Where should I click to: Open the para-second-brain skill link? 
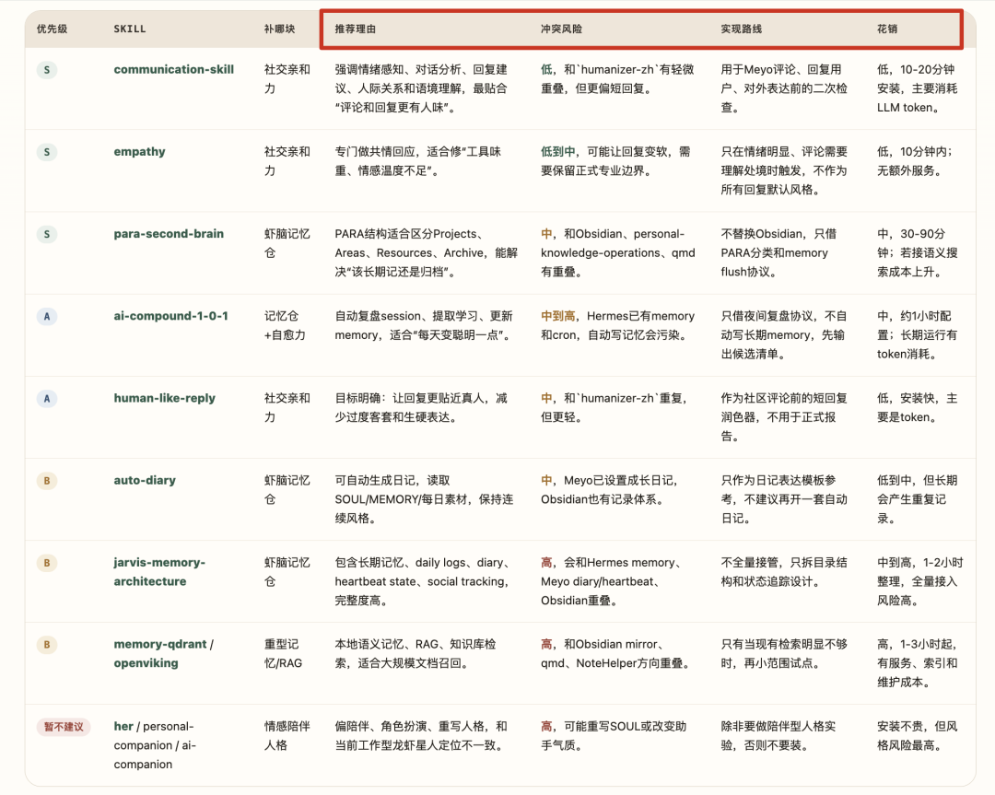click(x=169, y=233)
